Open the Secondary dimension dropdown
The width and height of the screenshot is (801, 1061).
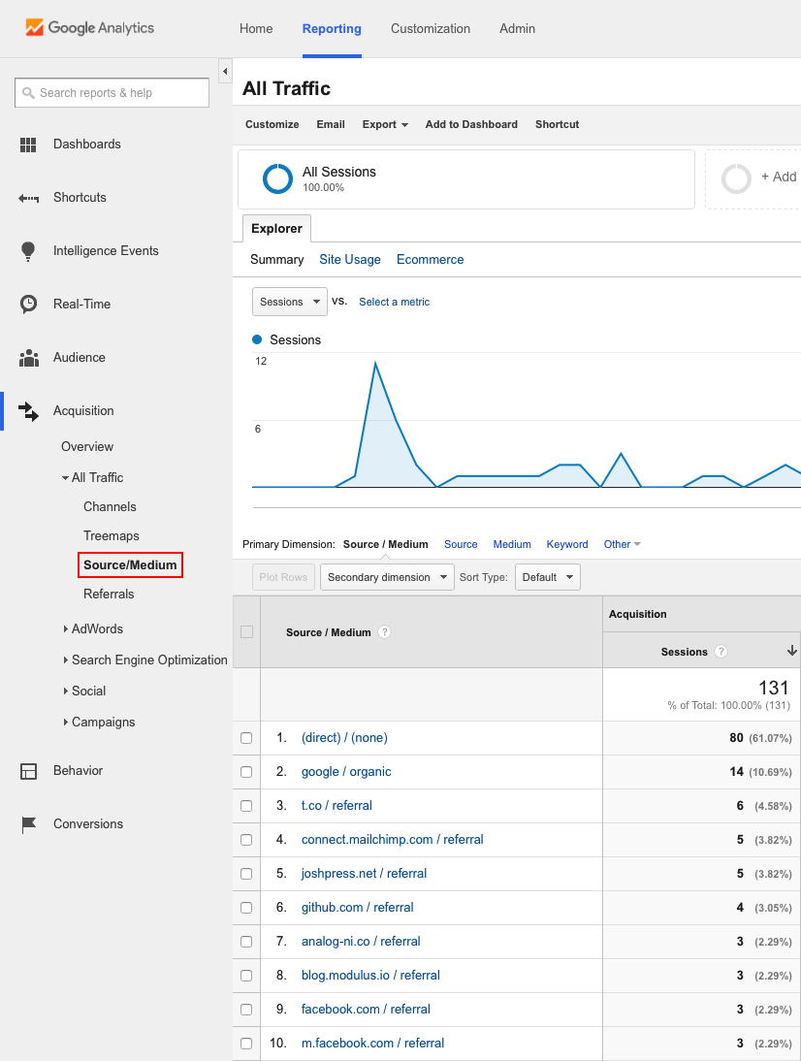387,577
